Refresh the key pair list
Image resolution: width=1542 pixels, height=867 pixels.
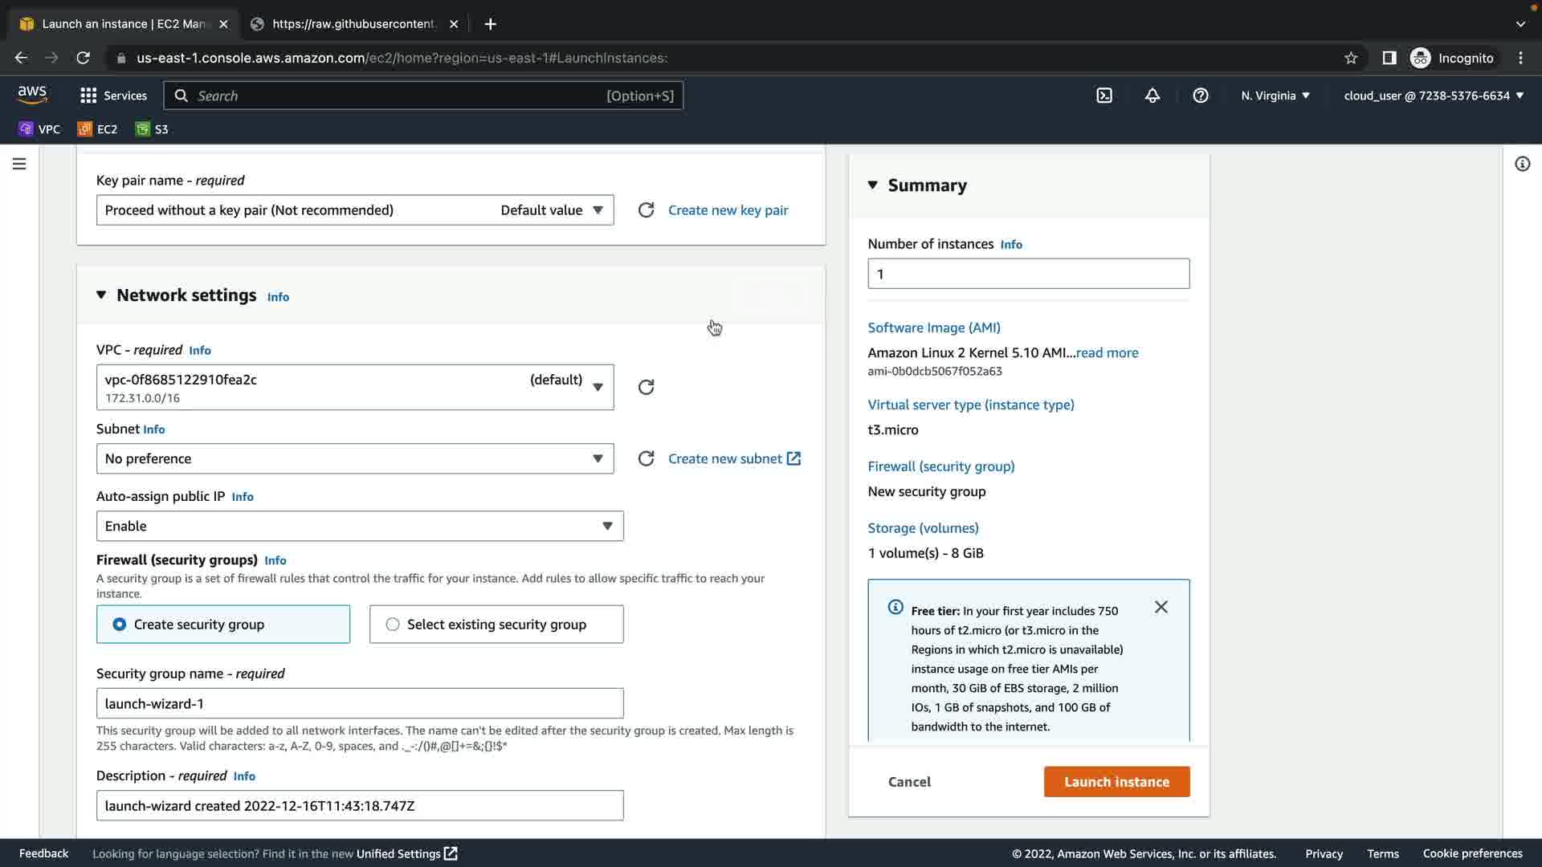pos(646,210)
